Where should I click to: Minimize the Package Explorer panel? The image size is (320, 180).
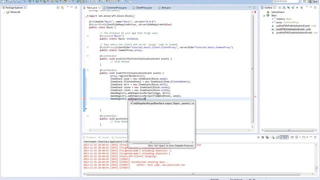click(x=71, y=7)
